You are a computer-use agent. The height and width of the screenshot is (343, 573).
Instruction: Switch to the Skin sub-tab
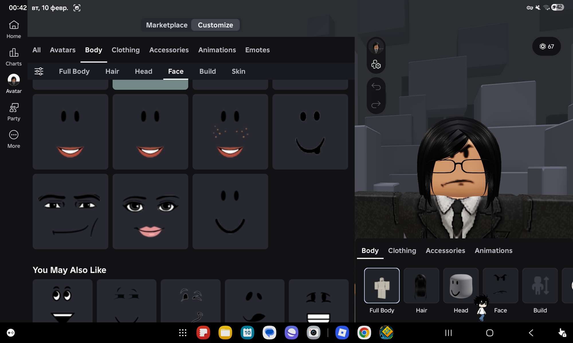(x=238, y=71)
